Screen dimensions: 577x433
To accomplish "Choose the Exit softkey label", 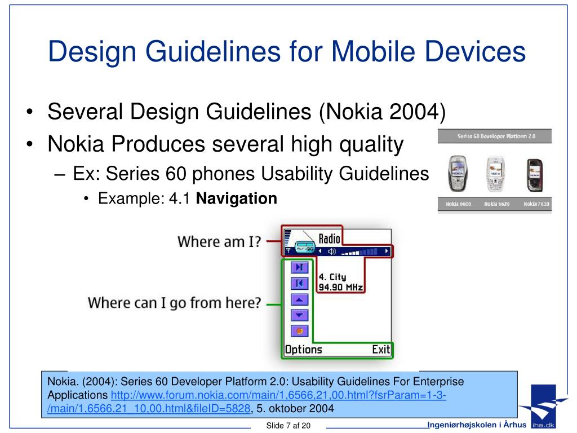I will [x=381, y=349].
